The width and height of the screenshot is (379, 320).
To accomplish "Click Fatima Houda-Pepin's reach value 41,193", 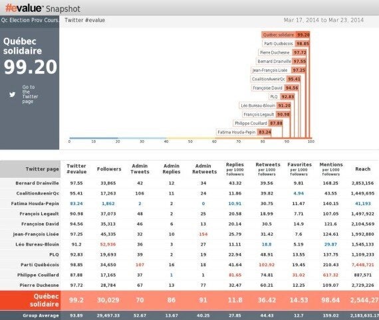I will point(362,203).
